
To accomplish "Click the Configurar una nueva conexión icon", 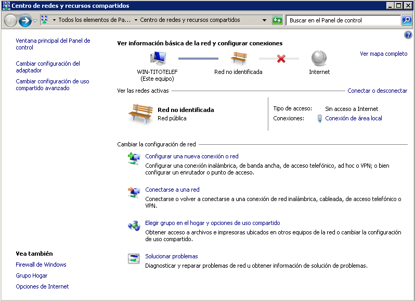I will tap(134, 158).
